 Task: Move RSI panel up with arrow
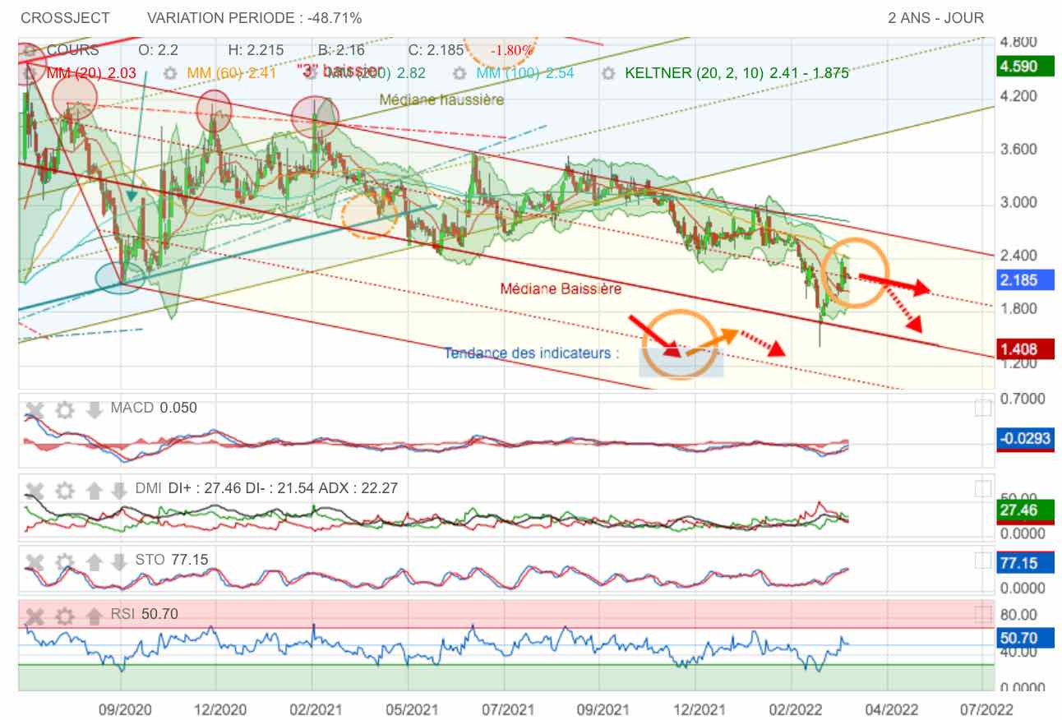[94, 616]
